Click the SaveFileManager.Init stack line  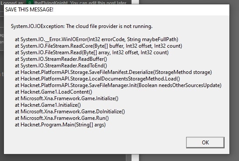tap(118, 85)
